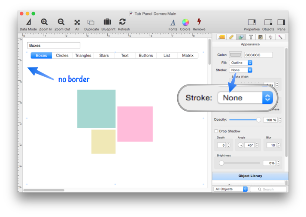Click the Stroke Width stepper
This screenshot has height=217, width=306.
click(277, 84)
